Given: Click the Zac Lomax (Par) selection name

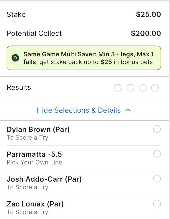Looking at the screenshot, I should click(x=35, y=204).
